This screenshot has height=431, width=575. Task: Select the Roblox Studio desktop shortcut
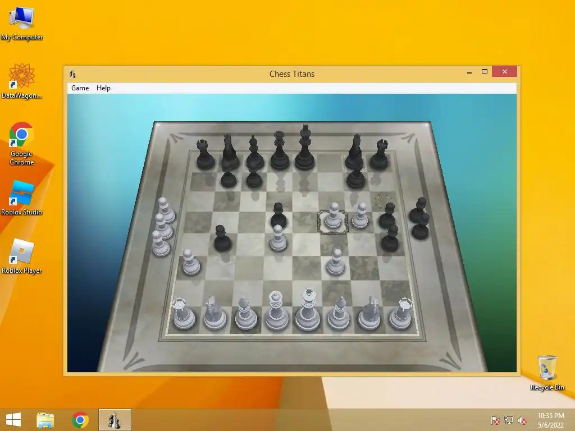click(x=22, y=198)
